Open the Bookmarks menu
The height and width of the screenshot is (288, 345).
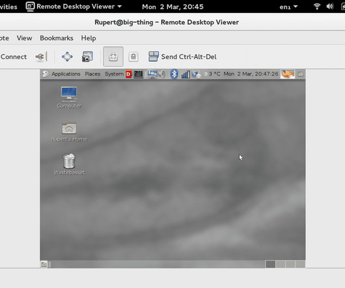click(x=57, y=38)
